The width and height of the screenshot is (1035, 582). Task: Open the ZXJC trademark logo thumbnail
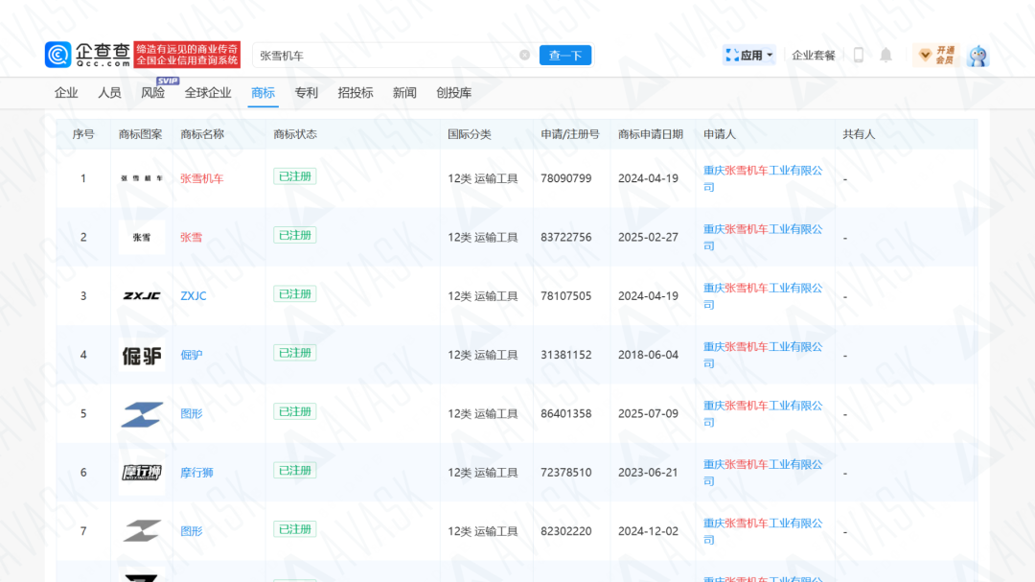pos(142,296)
